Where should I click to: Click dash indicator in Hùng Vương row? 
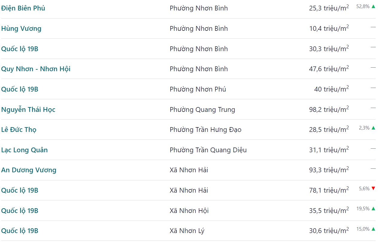(x=373, y=27)
